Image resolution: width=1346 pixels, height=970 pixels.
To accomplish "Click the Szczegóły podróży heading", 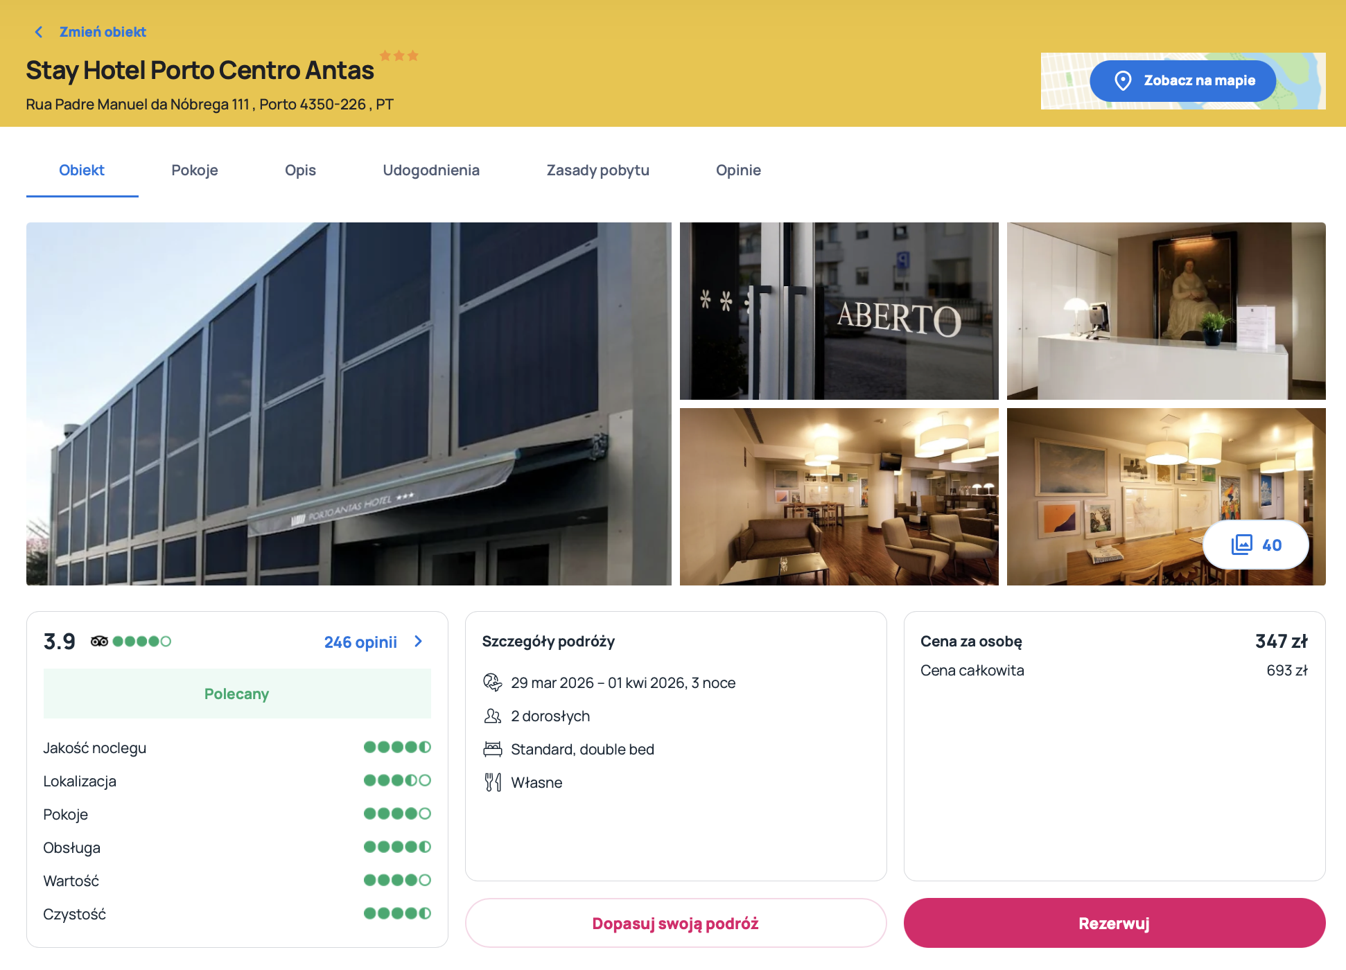I will [x=548, y=642].
